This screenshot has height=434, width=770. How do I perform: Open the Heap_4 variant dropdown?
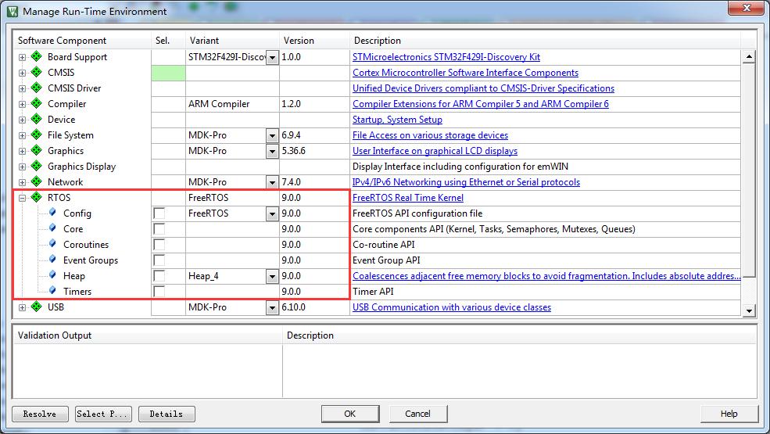(x=272, y=276)
